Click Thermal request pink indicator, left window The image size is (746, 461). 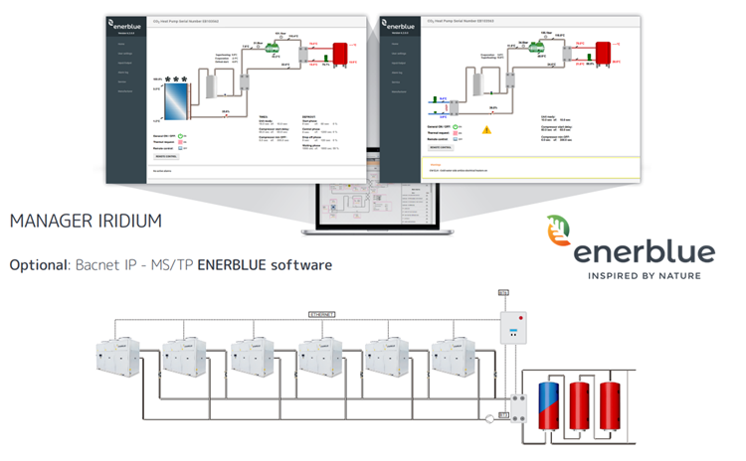pyautogui.click(x=181, y=142)
